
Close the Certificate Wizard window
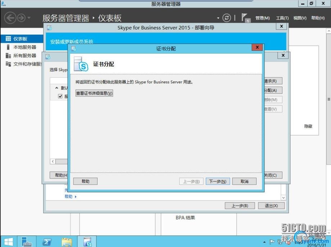(283, 55)
